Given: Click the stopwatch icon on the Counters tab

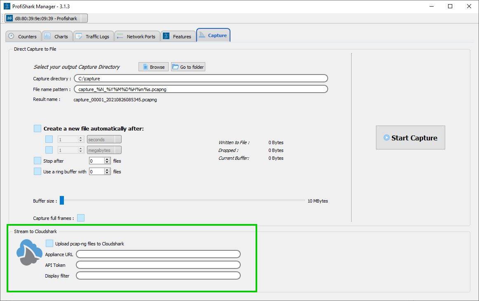Looking at the screenshot, I should (x=11, y=36).
